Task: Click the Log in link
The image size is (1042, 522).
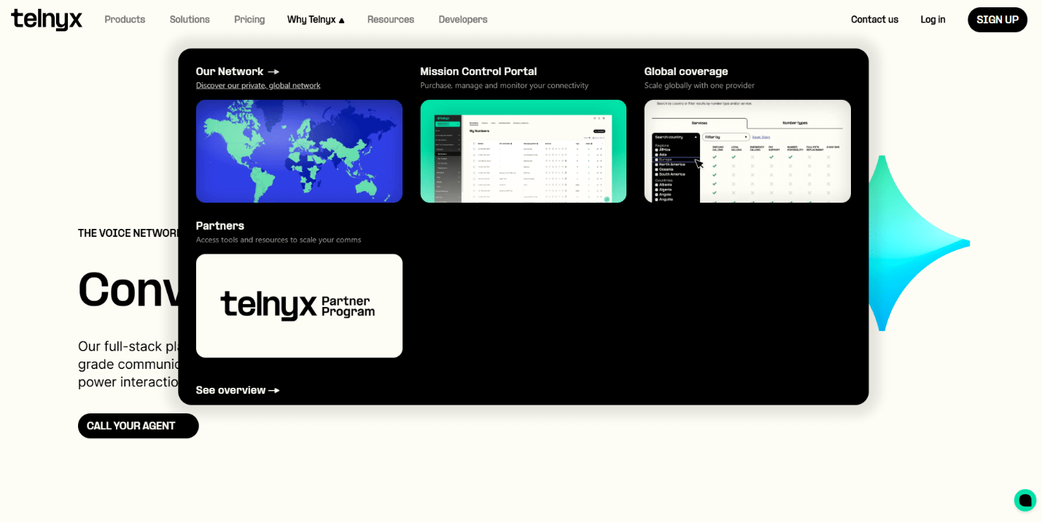Action: coord(933,20)
